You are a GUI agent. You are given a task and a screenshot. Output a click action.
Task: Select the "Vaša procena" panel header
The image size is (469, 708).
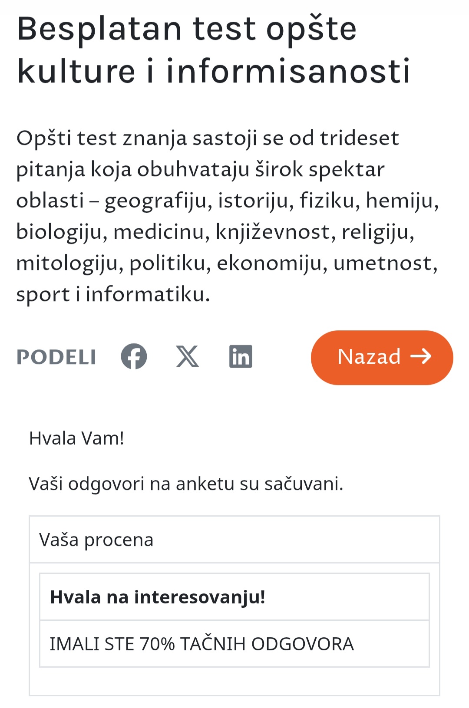tap(96, 540)
